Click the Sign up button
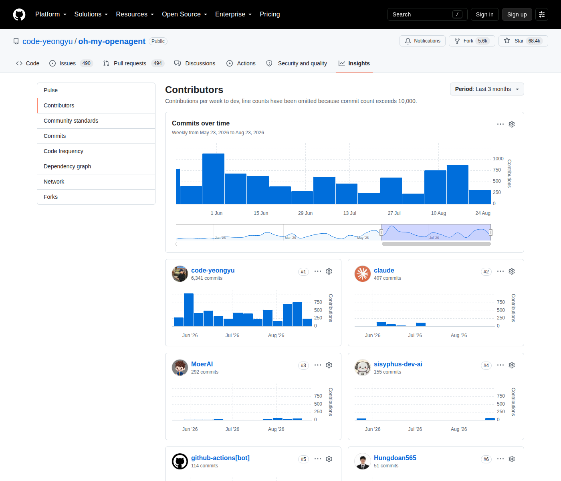 click(x=517, y=14)
